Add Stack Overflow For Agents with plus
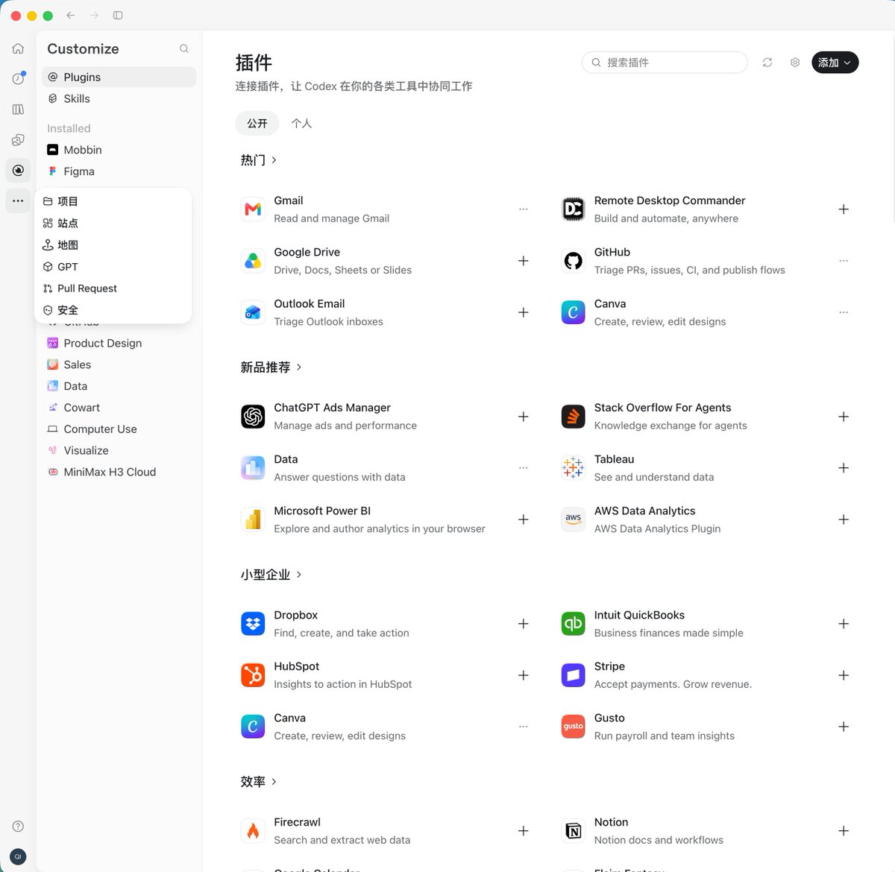895x872 pixels. click(844, 417)
